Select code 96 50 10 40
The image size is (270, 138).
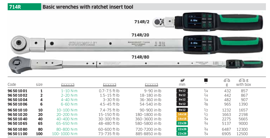pos(17,119)
